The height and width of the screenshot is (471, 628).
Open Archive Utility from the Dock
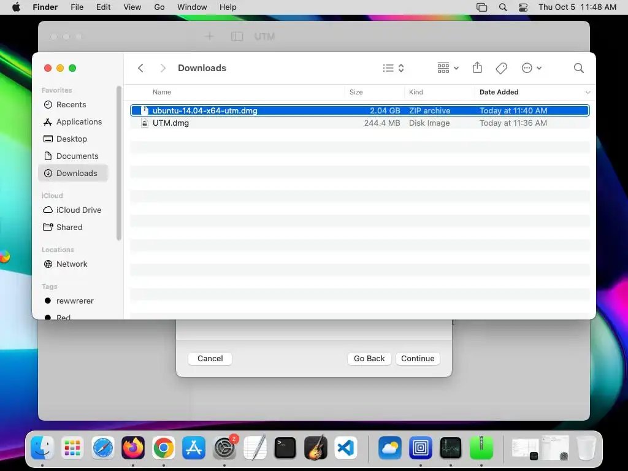(481, 447)
